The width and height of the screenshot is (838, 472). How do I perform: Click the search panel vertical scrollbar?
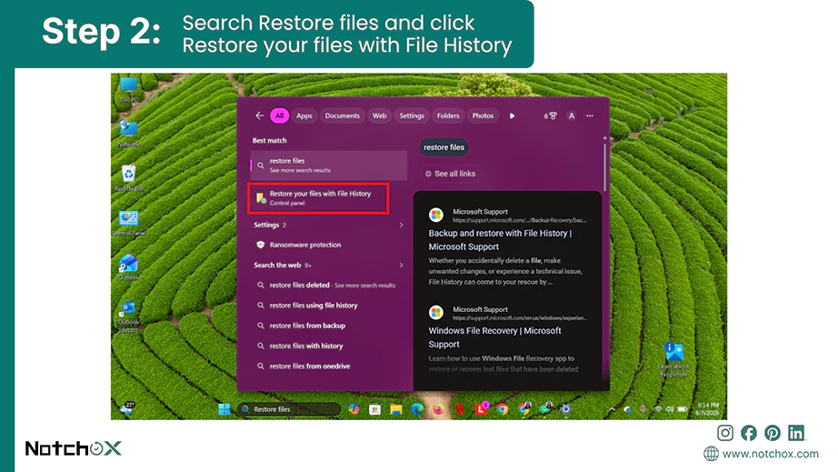point(605,166)
